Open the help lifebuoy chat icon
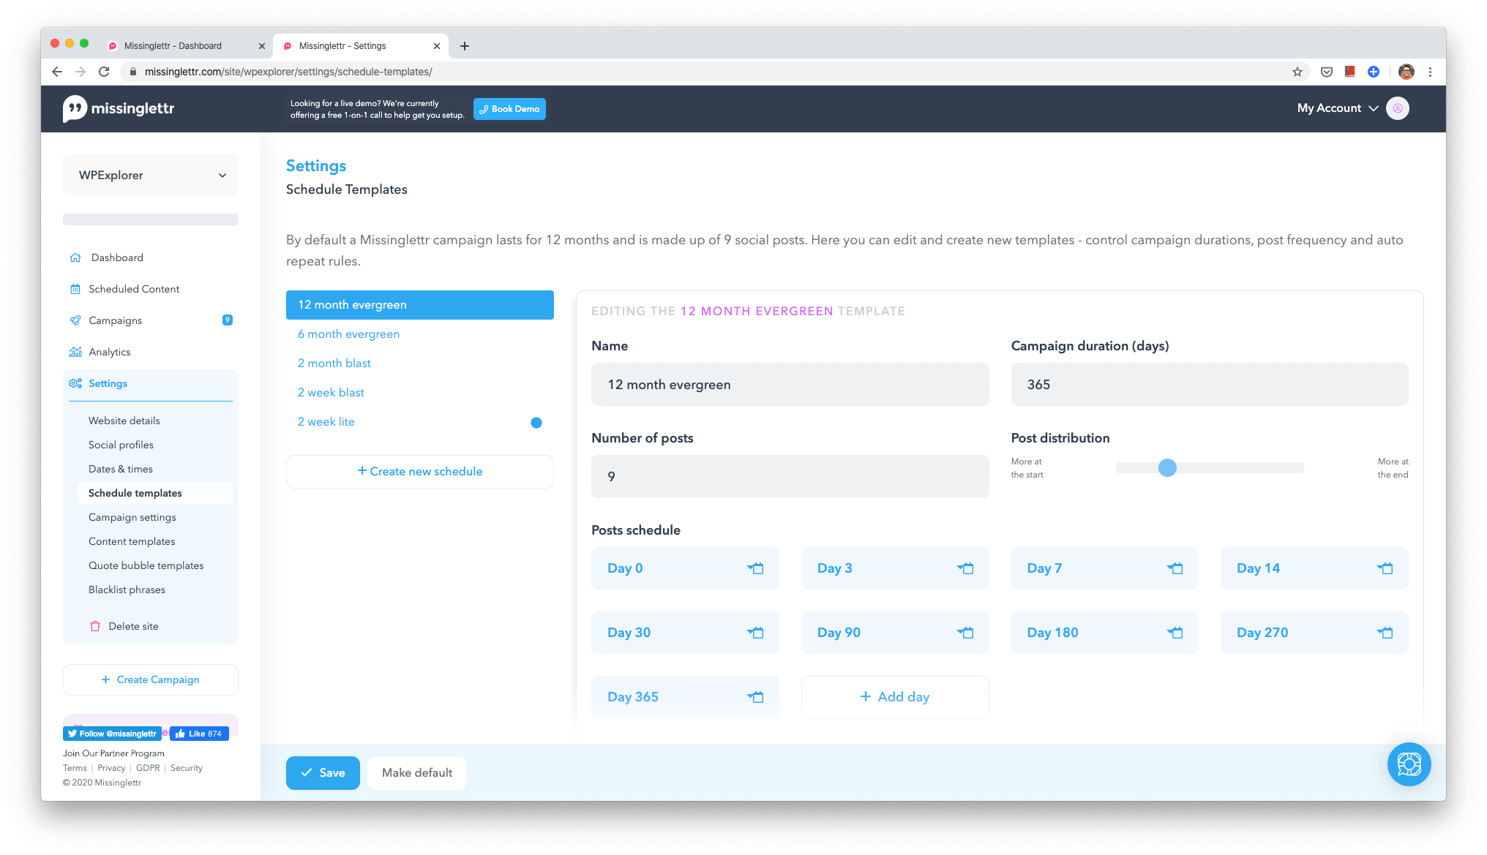1487x855 pixels. coord(1409,764)
